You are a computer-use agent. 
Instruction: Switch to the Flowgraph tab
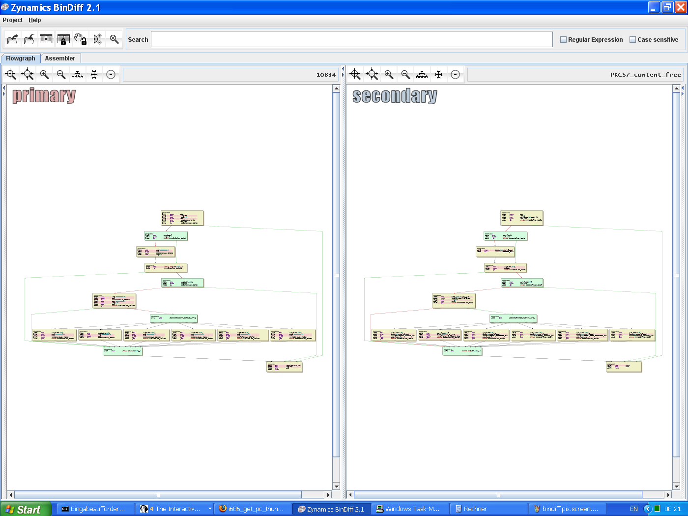[21, 58]
